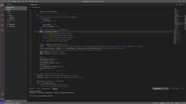The image size is (186, 104).
Task: Click the feedback icon in status bar
Action: click(x=181, y=103)
